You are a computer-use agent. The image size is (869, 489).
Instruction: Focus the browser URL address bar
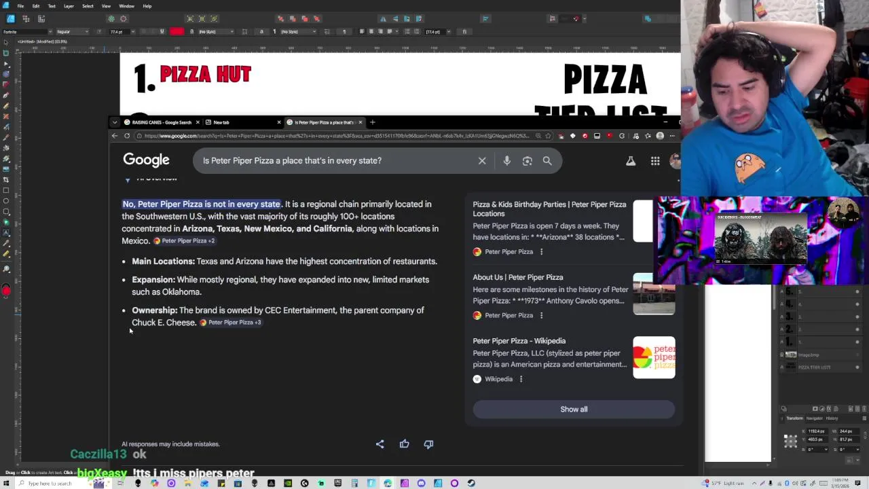[x=336, y=136]
